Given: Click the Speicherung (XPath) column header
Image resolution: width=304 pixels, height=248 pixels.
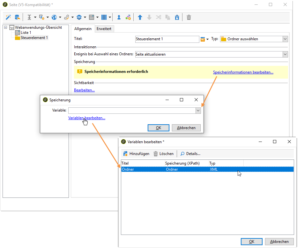Looking at the screenshot, I should 187,163.
